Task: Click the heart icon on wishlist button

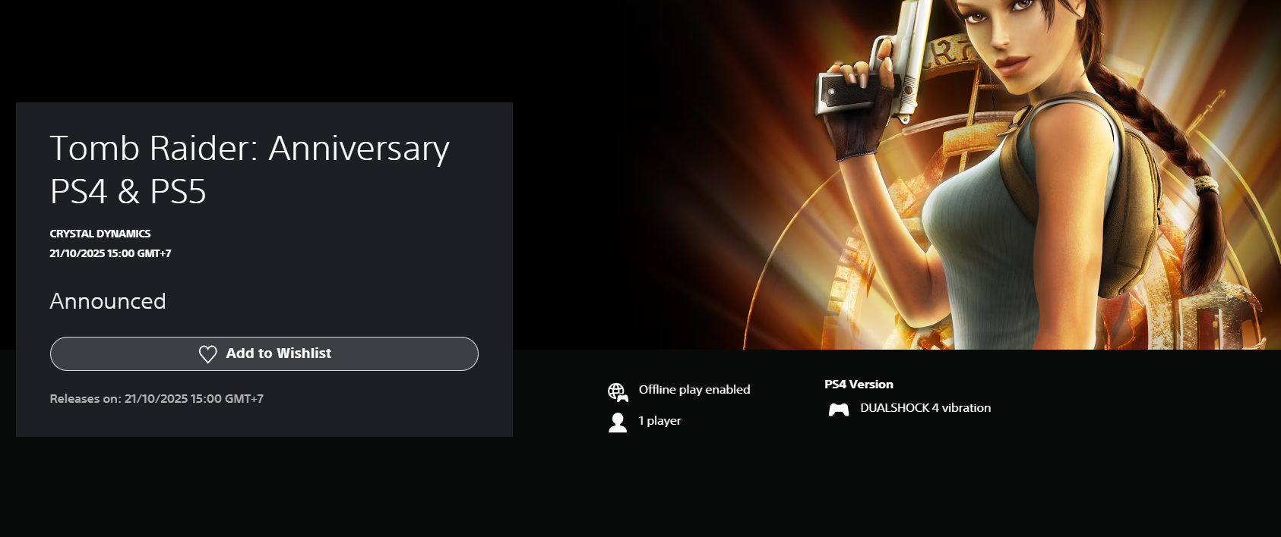Action: tap(207, 354)
